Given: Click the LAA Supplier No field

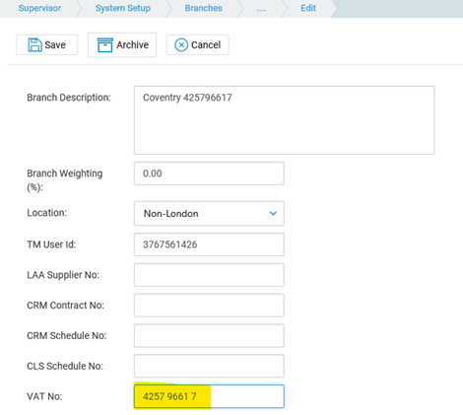Looking at the screenshot, I should pos(209,275).
